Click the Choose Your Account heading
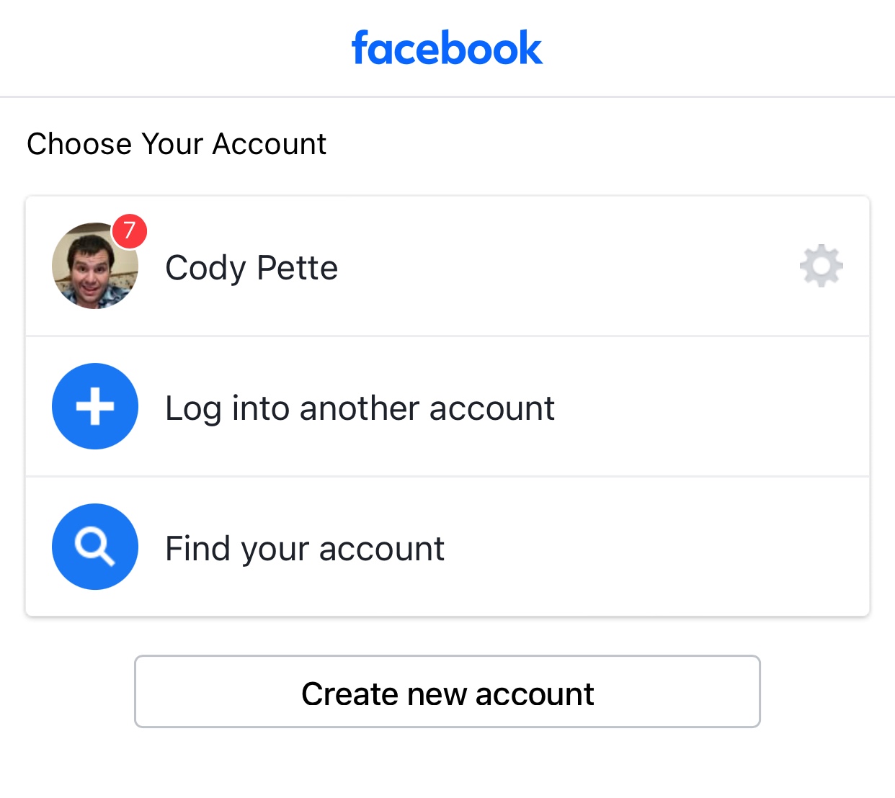Viewport: 895px width, 798px height. tap(177, 144)
